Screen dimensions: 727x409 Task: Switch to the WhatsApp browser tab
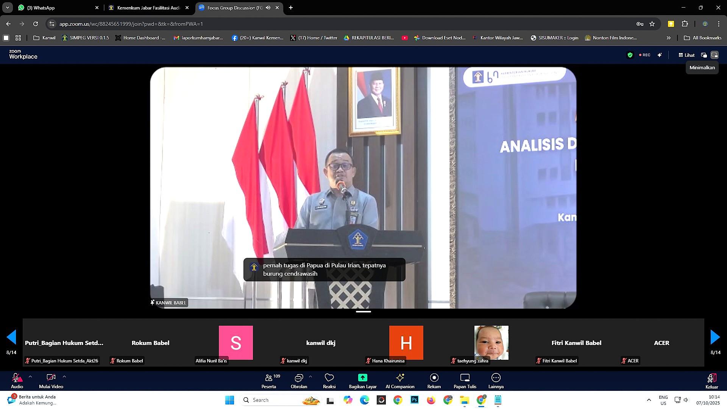coord(57,8)
